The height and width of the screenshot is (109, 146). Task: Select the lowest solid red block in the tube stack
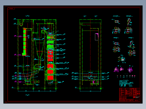tap(50, 78)
